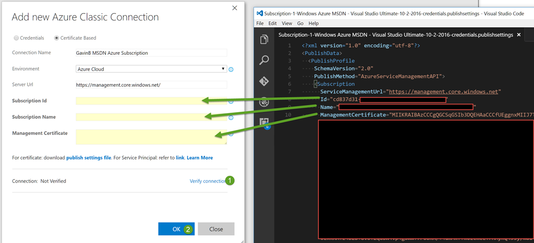This screenshot has height=243, width=534.
Task: Open the Extensions view in the activity bar
Action: (264, 123)
